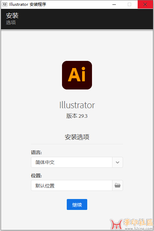
Task: Click the 位置: label
Action: tap(36, 176)
